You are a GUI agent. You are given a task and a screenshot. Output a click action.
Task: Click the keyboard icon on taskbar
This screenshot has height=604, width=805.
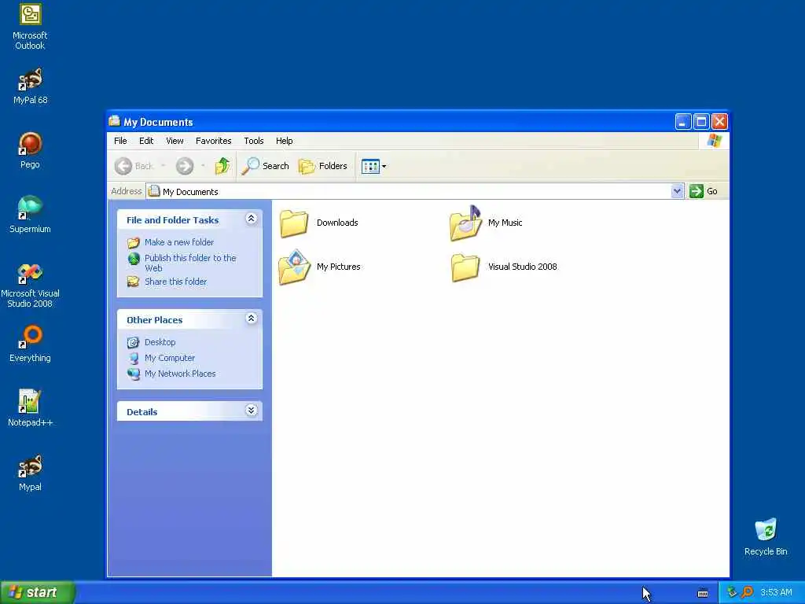pos(703,593)
